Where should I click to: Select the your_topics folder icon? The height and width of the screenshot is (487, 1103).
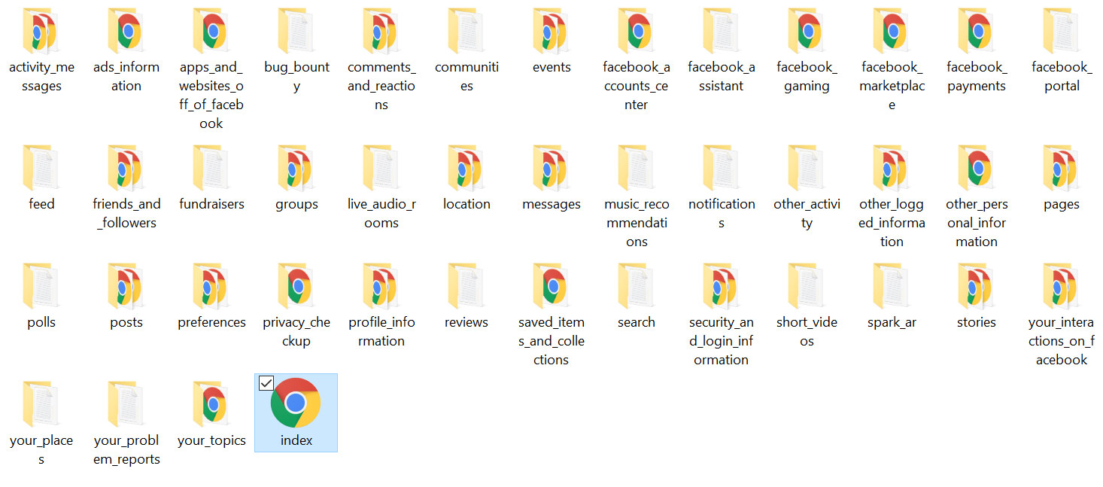tap(211, 404)
